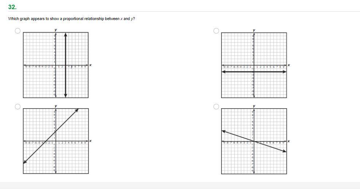The image size is (360, 191).
Task: Click the upward-sloping diagonal line graph image
Action: coord(55,141)
